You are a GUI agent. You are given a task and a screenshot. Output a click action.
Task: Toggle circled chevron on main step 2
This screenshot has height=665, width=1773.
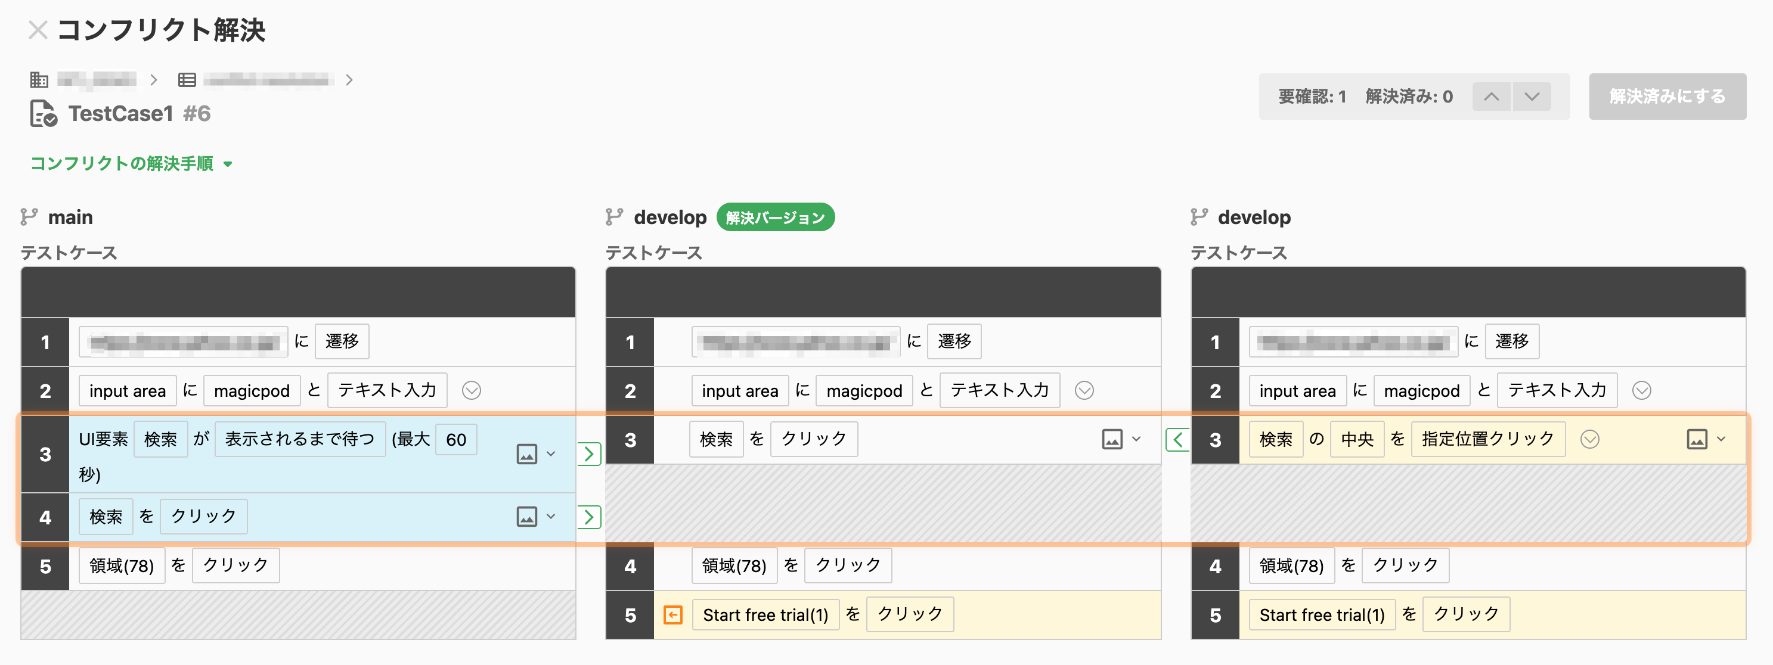click(x=472, y=391)
